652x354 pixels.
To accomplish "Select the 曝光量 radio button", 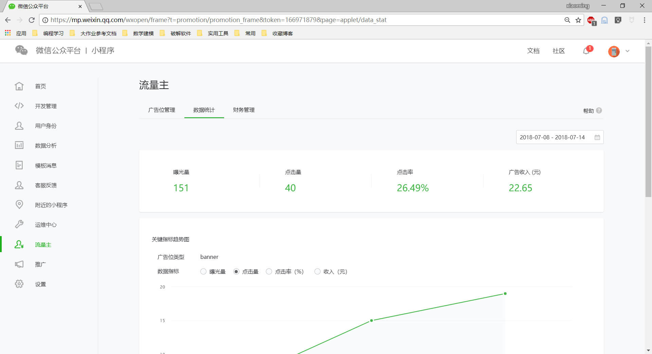I will point(203,271).
